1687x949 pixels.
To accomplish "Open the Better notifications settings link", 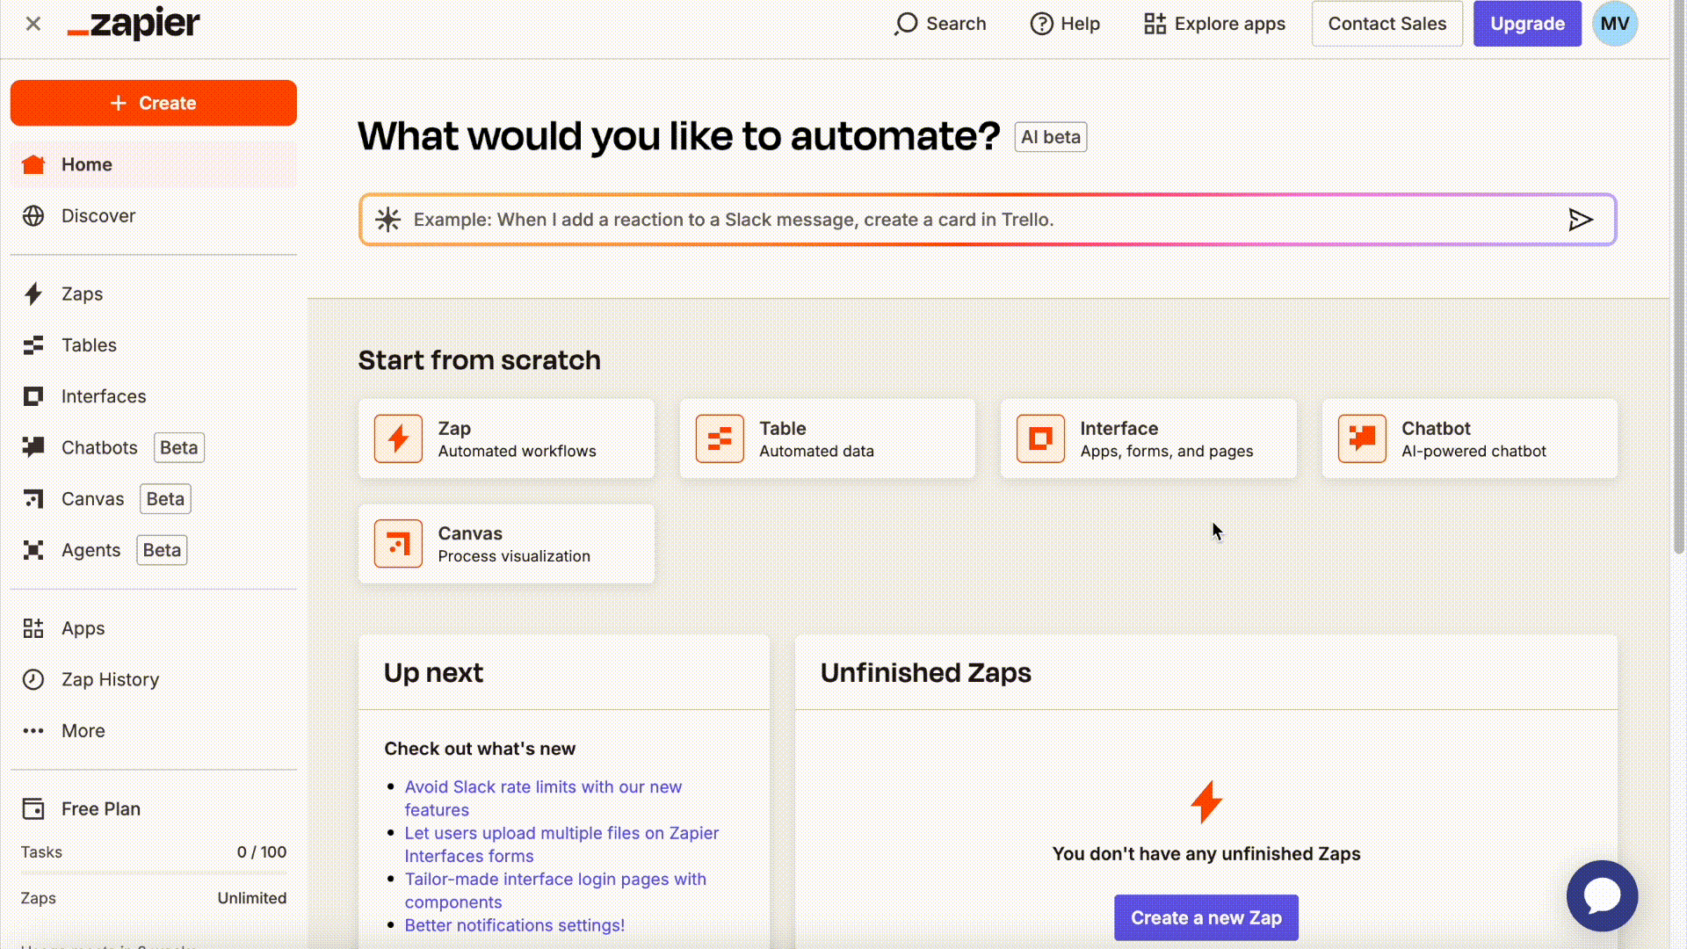I will (x=515, y=925).
